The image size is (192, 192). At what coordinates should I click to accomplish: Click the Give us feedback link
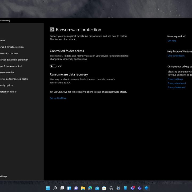[176, 56]
